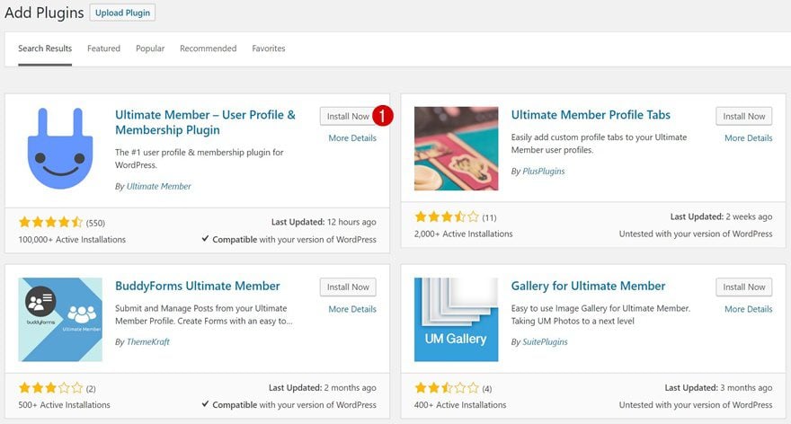Click the 2,000+ Active Installations text
791x424 pixels.
click(x=463, y=234)
